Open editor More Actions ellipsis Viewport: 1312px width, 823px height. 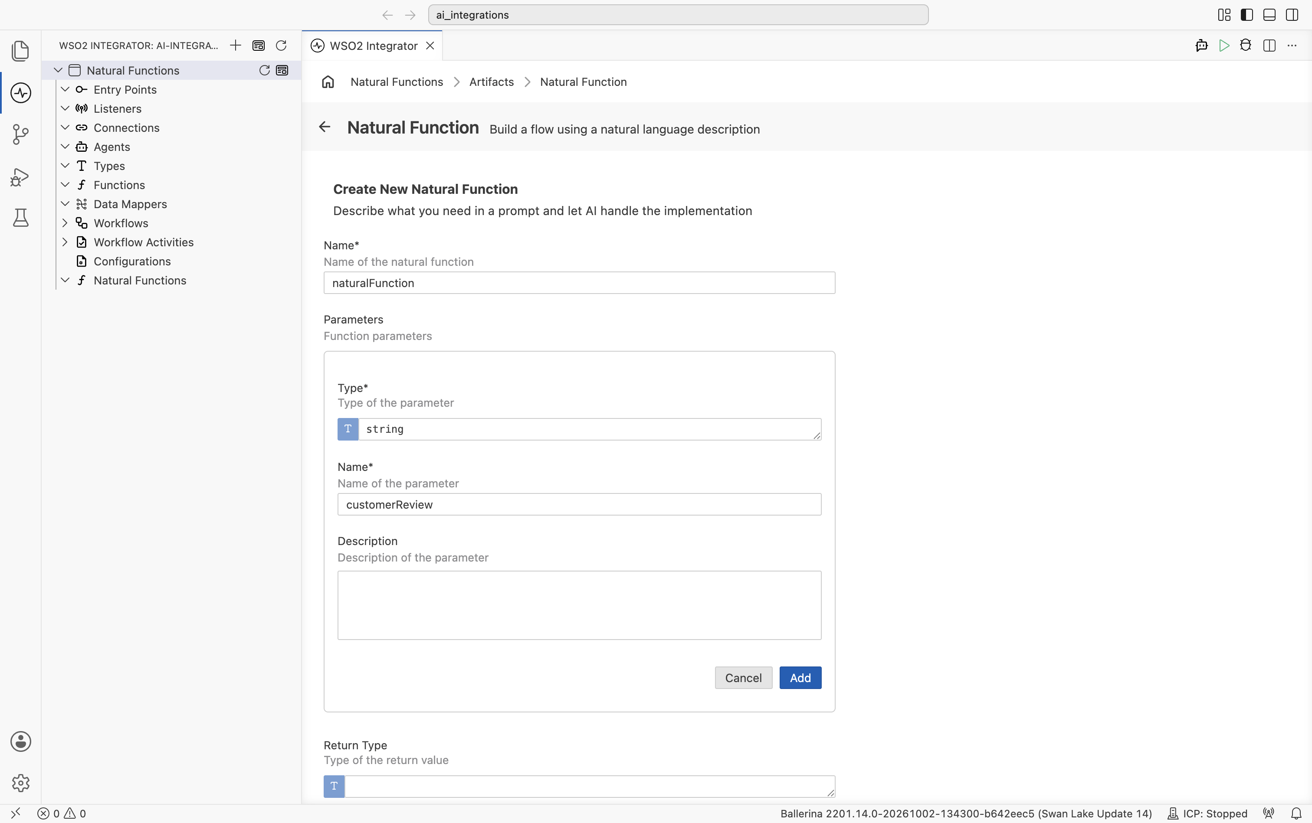click(x=1292, y=45)
